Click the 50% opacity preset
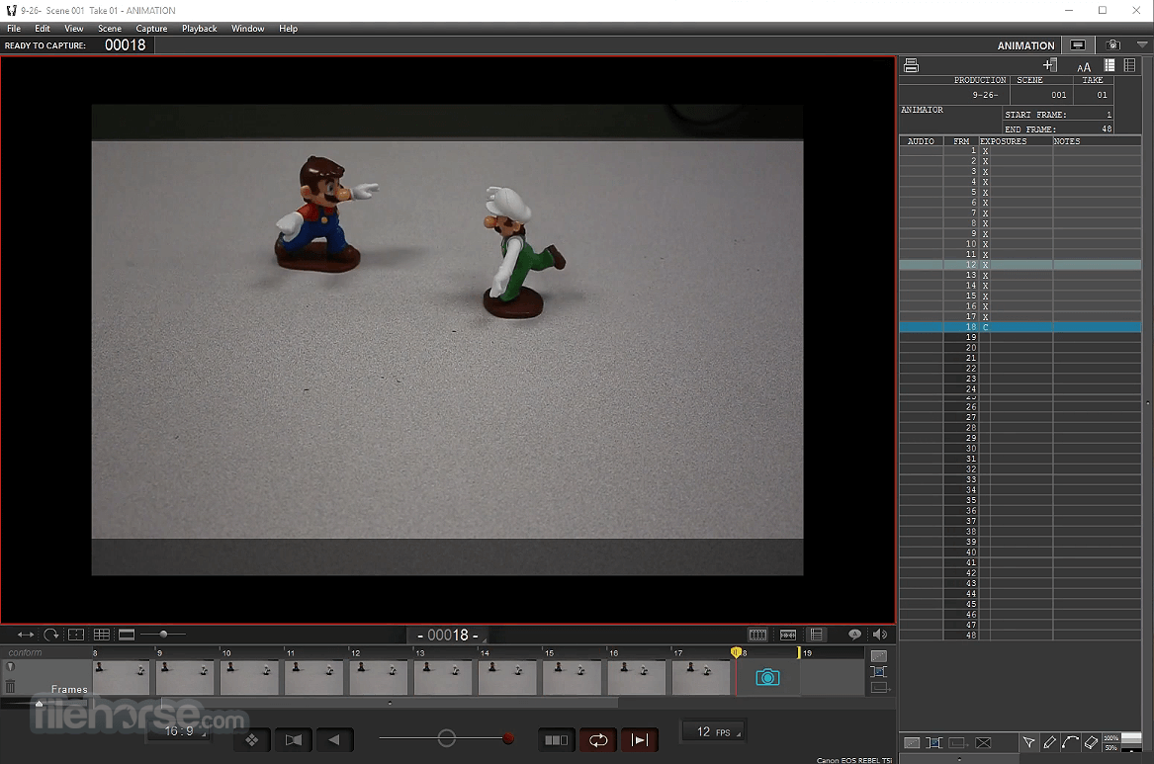 (1110, 747)
